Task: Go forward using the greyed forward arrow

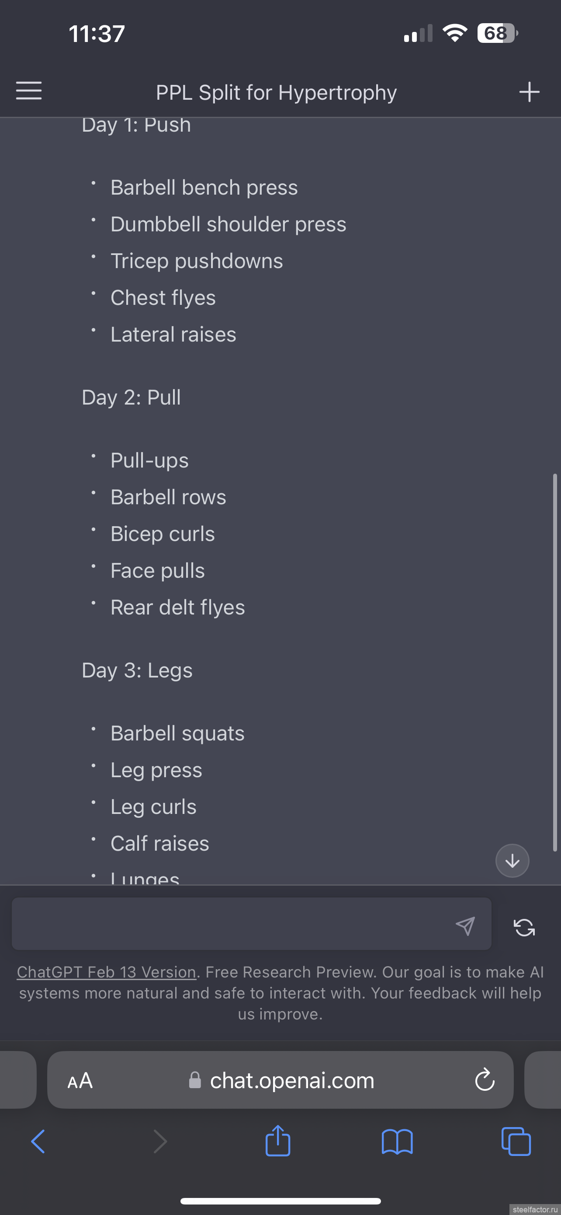Action: point(160,1142)
